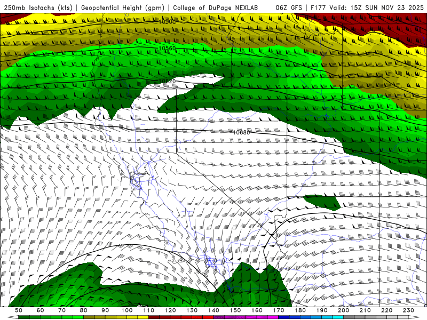Click the 160 value on the color scale
The width and height of the screenshot is (427, 320).
257,310
